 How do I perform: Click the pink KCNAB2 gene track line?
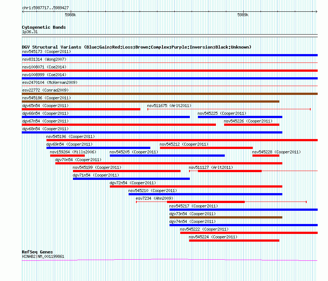[170, 260]
